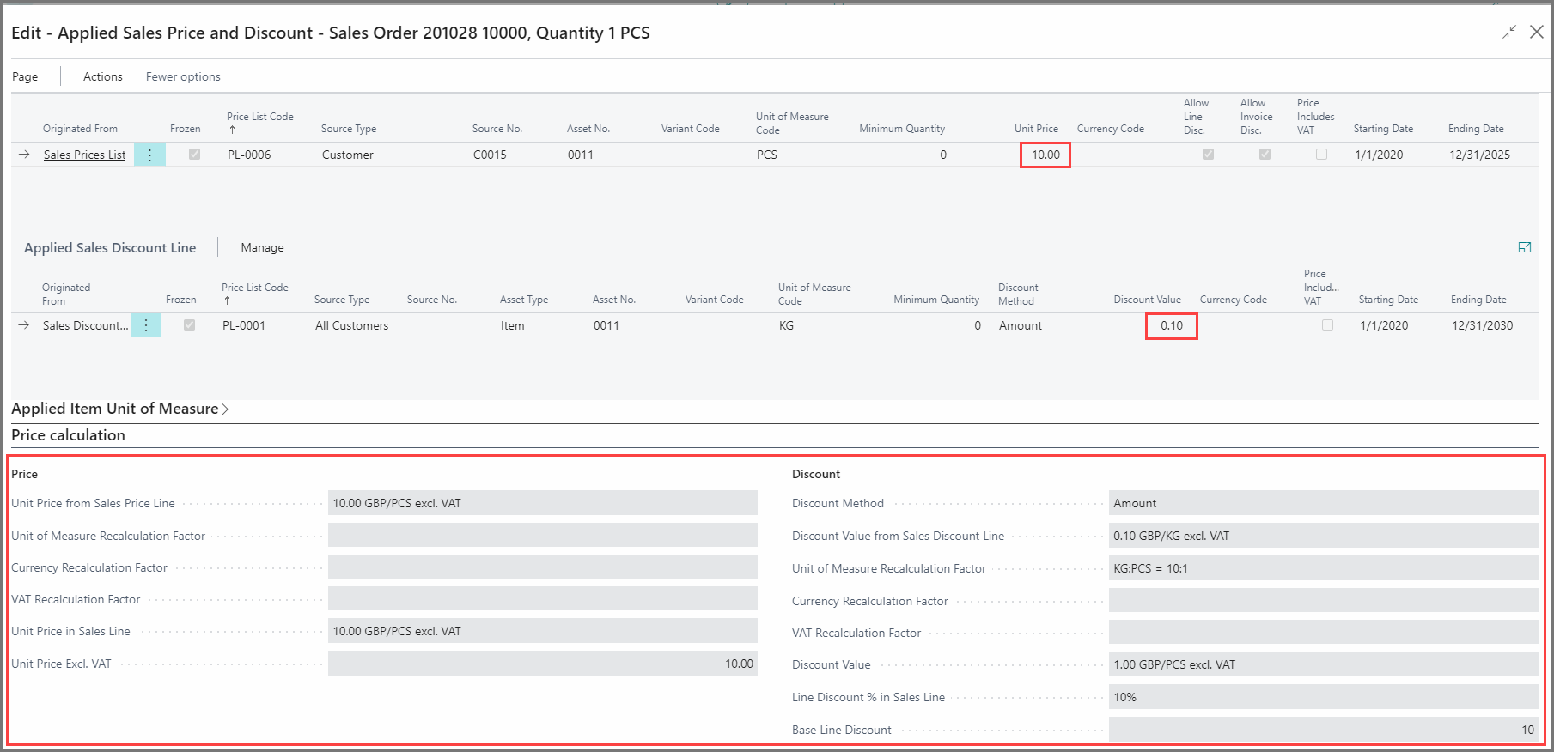Screen dimensions: 1554x752
Task: Expand Applied Item Unit of Measure section
Action: coord(119,409)
